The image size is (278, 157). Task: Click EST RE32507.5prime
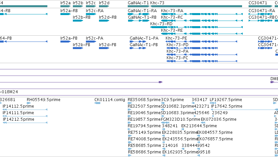[144, 106]
